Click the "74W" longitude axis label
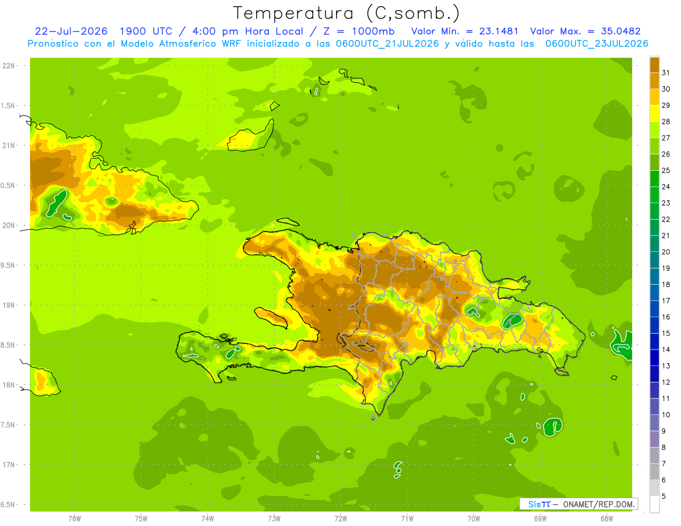This screenshot has width=681, height=526. (208, 518)
